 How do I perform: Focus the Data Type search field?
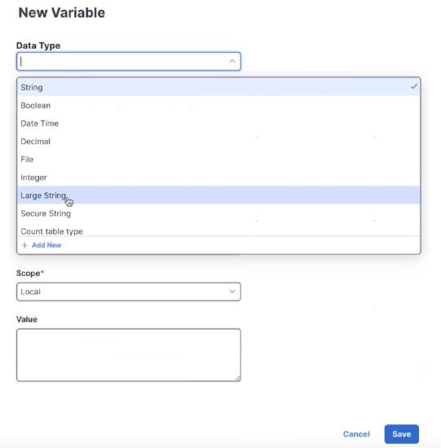coord(129,61)
